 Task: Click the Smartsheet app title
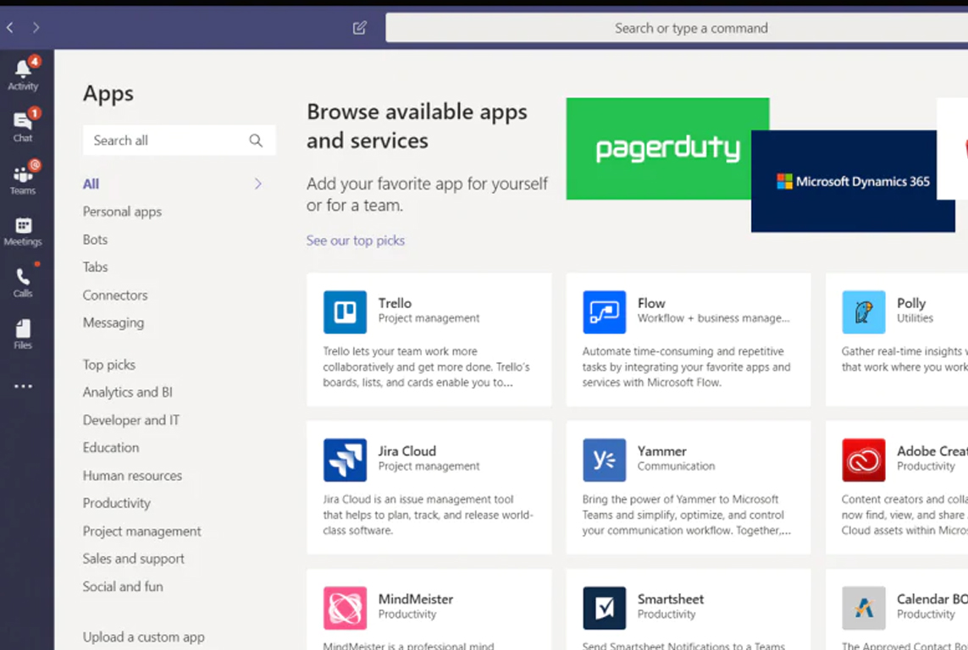(x=671, y=599)
